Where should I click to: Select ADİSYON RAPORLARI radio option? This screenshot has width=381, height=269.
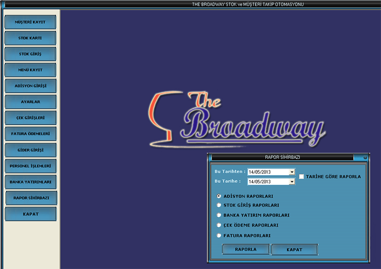(x=219, y=196)
